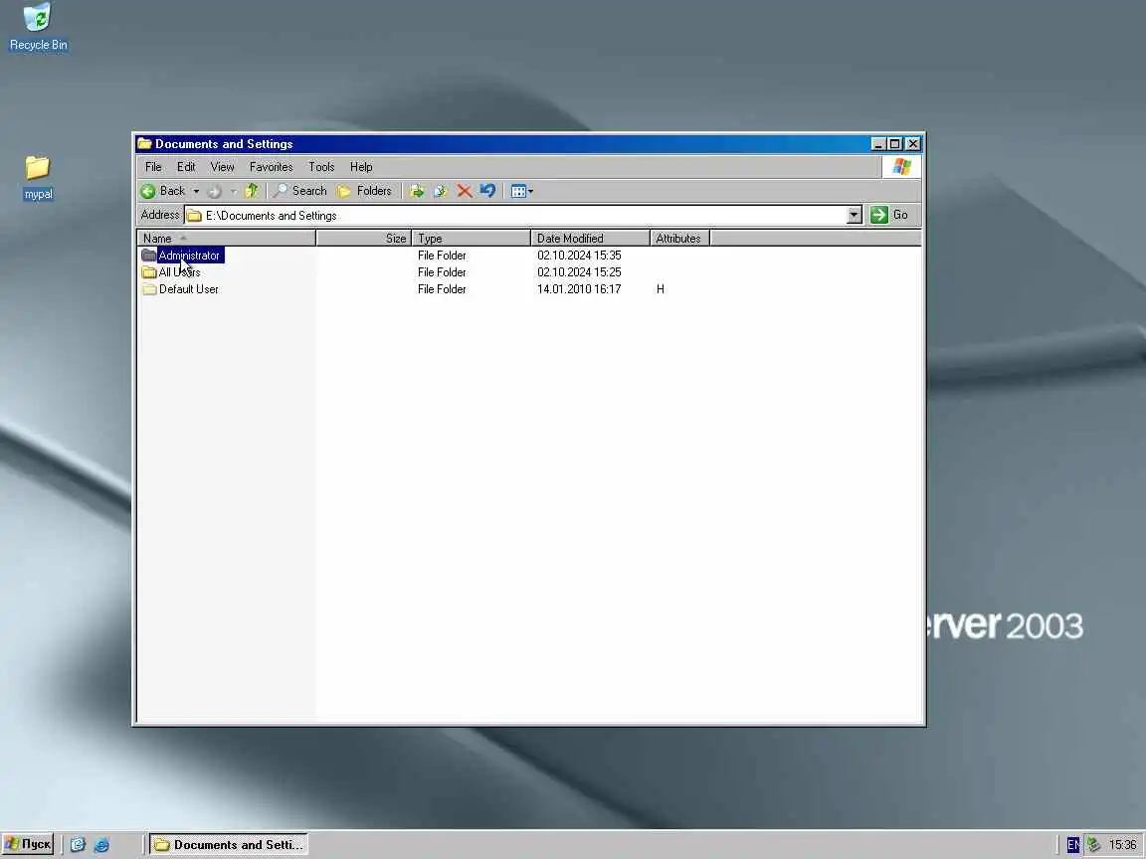The image size is (1146, 859).
Task: Expand the address bar dropdown list
Action: [855, 215]
